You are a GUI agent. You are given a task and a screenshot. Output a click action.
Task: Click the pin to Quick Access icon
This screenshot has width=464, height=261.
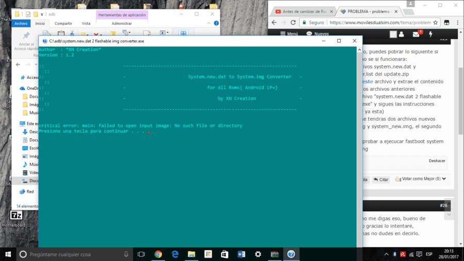click(x=26, y=36)
